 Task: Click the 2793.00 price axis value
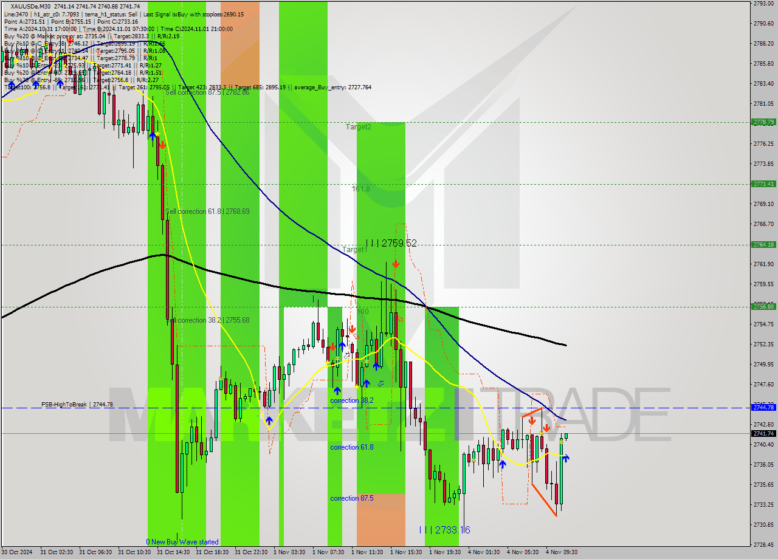click(x=763, y=4)
